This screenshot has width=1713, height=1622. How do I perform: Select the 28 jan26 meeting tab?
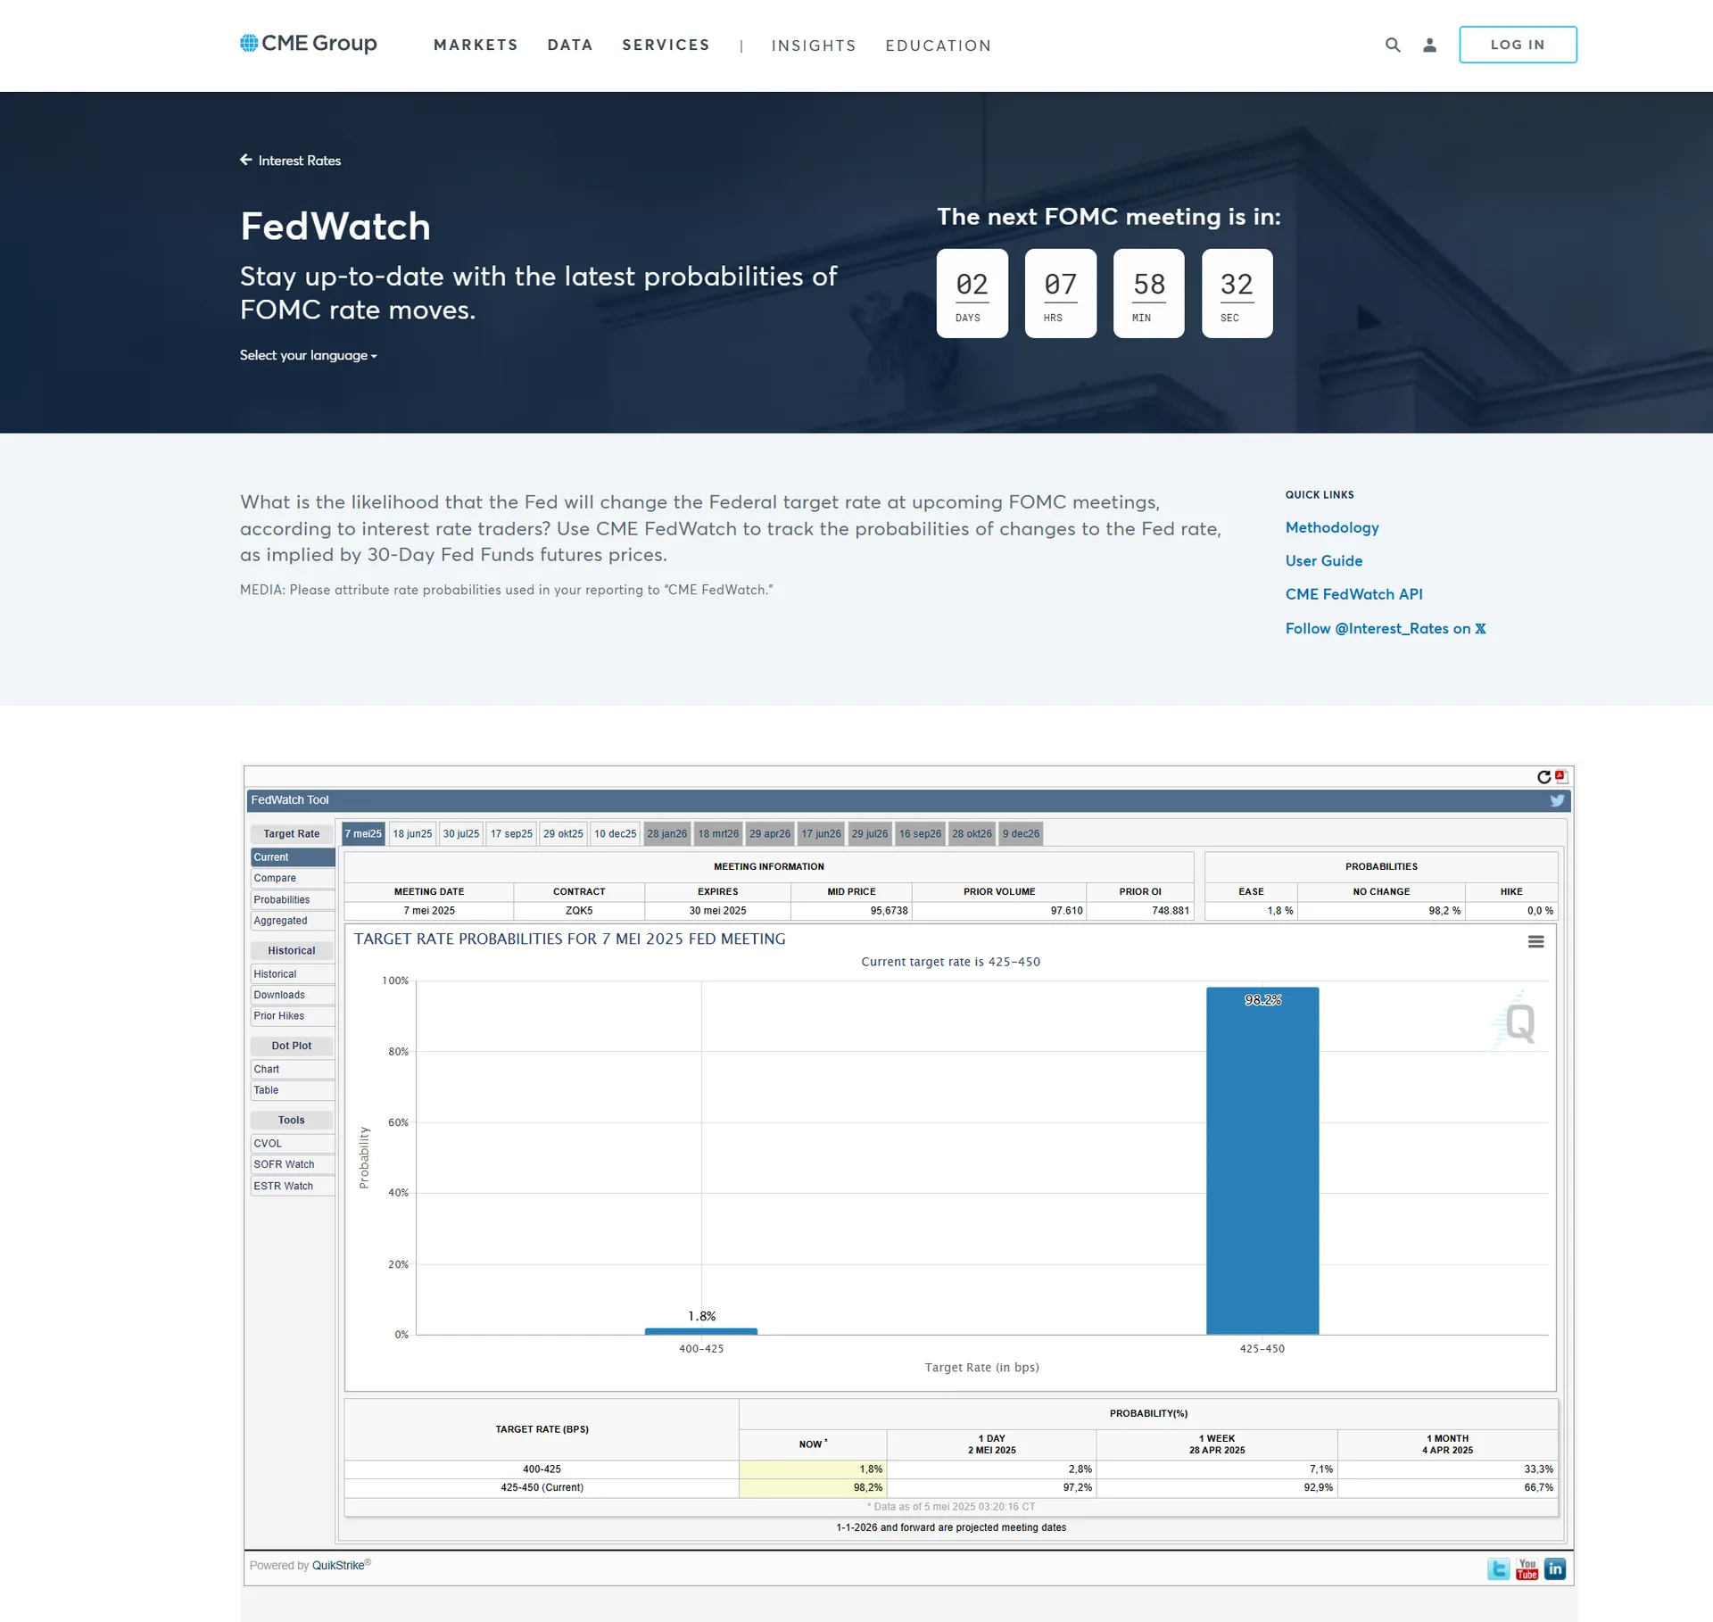click(x=667, y=834)
